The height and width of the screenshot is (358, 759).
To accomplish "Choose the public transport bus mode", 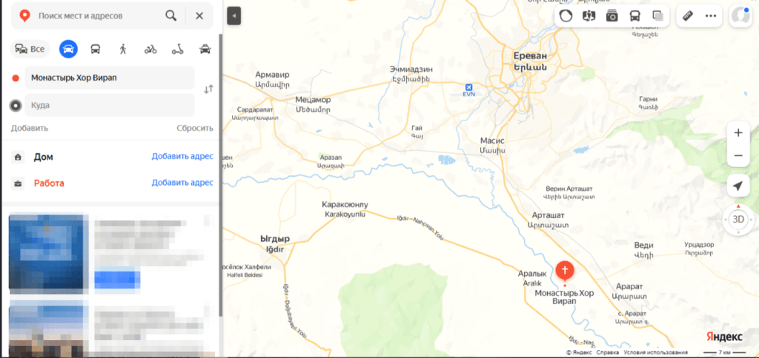I will pos(96,49).
